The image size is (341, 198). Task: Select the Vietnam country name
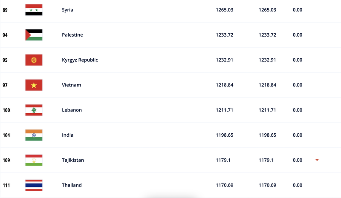(71, 85)
